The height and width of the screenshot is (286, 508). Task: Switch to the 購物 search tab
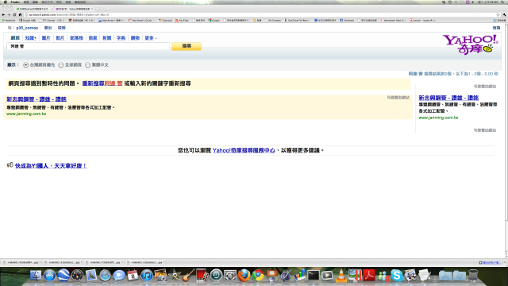(135, 38)
